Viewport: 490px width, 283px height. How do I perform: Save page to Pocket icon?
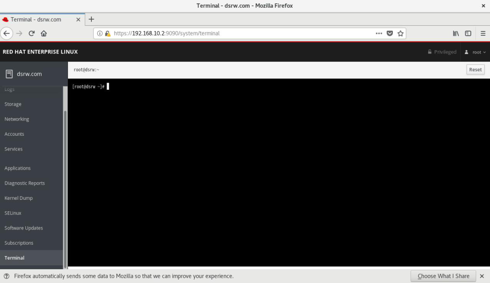point(390,33)
